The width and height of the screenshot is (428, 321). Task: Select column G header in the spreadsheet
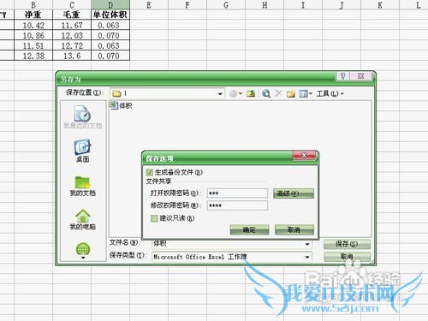coord(226,5)
